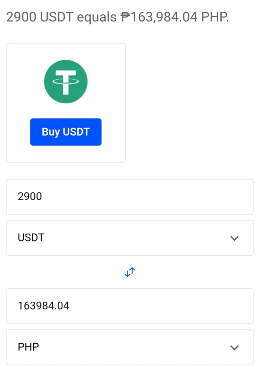Open the PHP currency dropdown
The height and width of the screenshot is (367, 260).
[x=130, y=347]
